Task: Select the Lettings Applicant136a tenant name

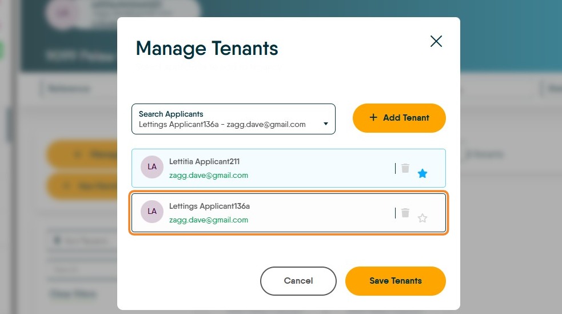Action: [x=209, y=206]
